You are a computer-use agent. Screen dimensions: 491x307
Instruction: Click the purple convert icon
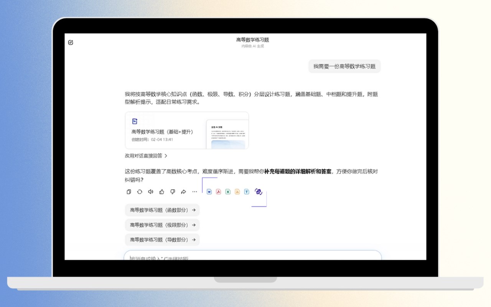[259, 191]
